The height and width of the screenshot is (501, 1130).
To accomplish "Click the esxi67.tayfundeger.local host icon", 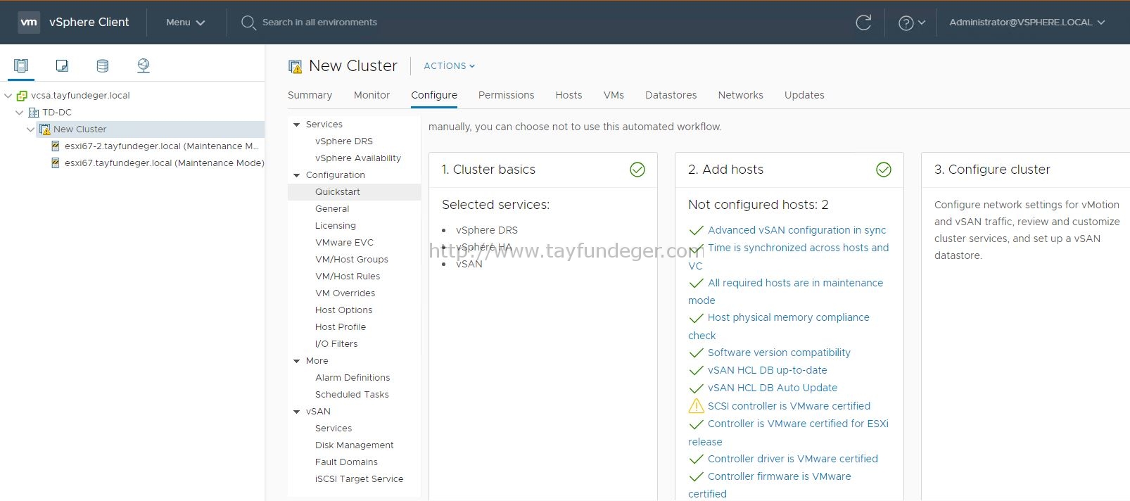I will point(56,163).
